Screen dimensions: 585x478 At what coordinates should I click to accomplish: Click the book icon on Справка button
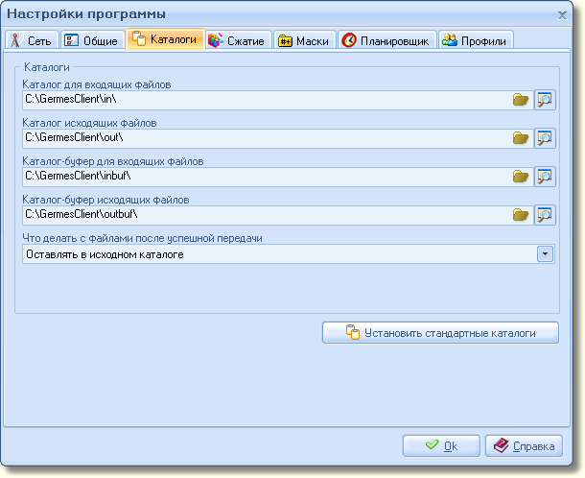click(501, 445)
